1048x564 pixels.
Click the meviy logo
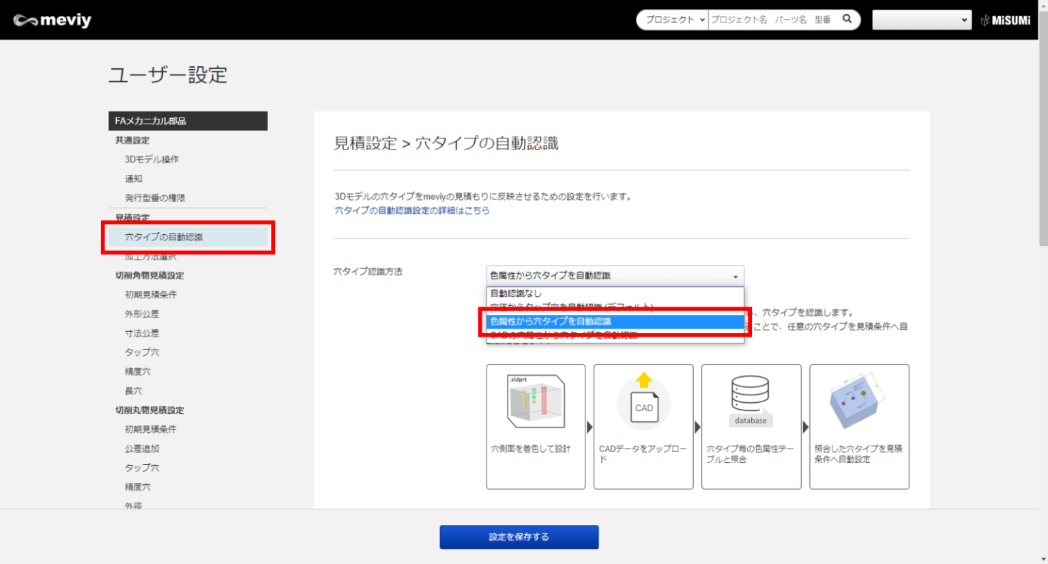click(x=52, y=20)
